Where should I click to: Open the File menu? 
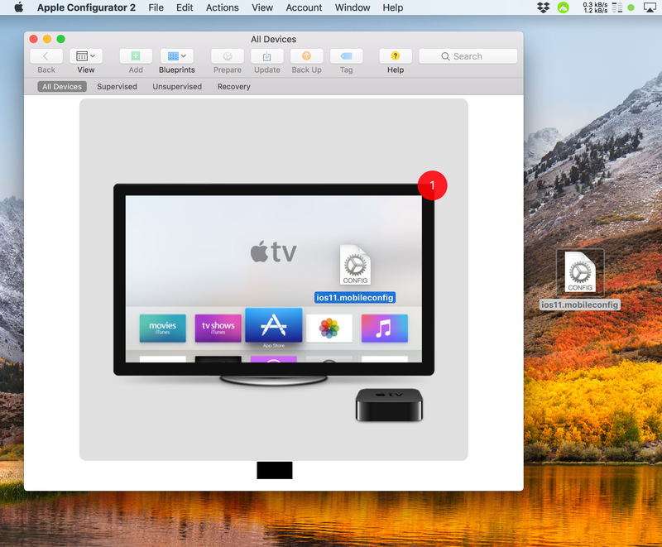156,7
